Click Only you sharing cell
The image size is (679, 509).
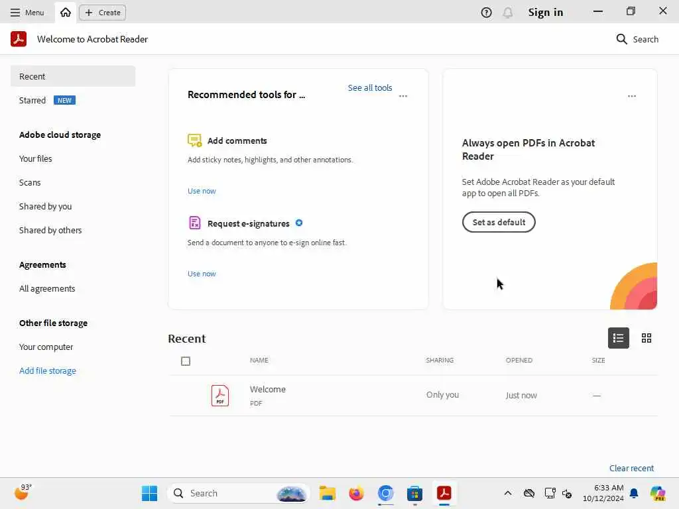(x=442, y=395)
